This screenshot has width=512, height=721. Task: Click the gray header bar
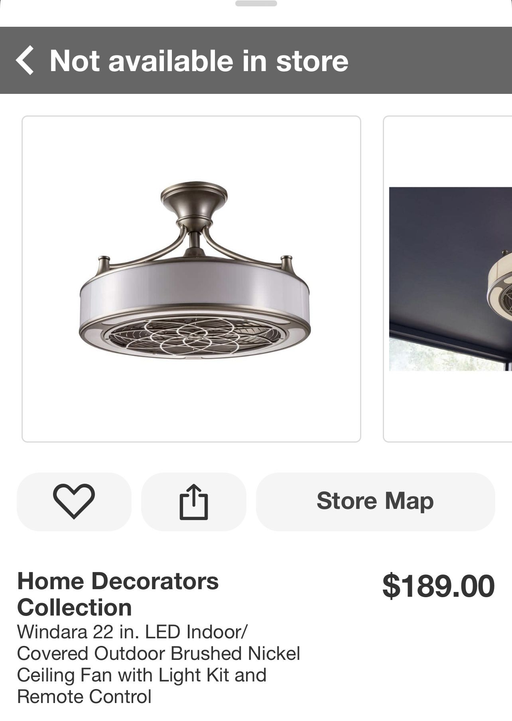(256, 60)
